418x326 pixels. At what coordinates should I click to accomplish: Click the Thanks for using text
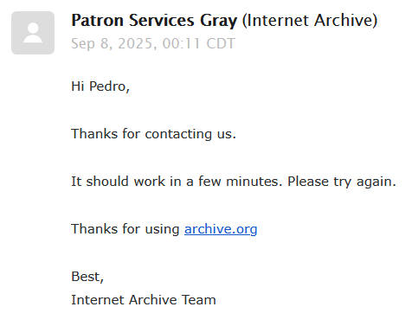(125, 229)
